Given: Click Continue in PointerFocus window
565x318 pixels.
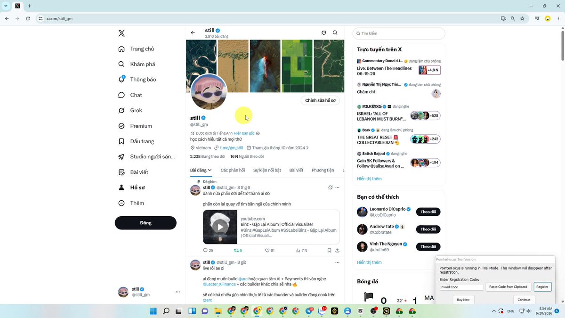Looking at the screenshot, I should [524, 300].
